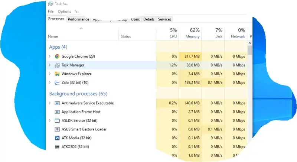Expand the Zalo (32 bit) process group
The width and height of the screenshot is (297, 162).
[50, 82]
